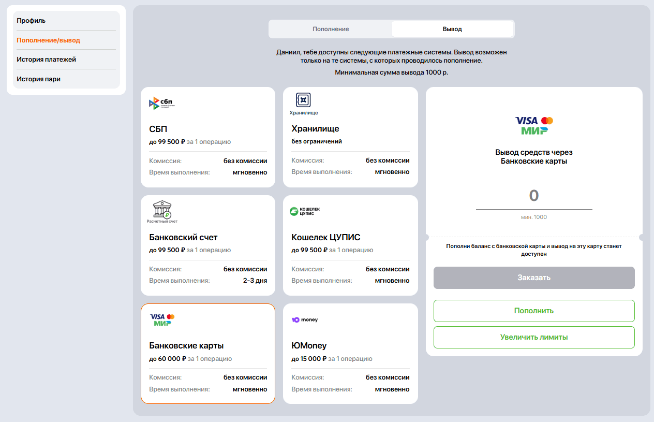Click the СБП logo icon
Viewport: 654px width, 422px height.
click(162, 104)
